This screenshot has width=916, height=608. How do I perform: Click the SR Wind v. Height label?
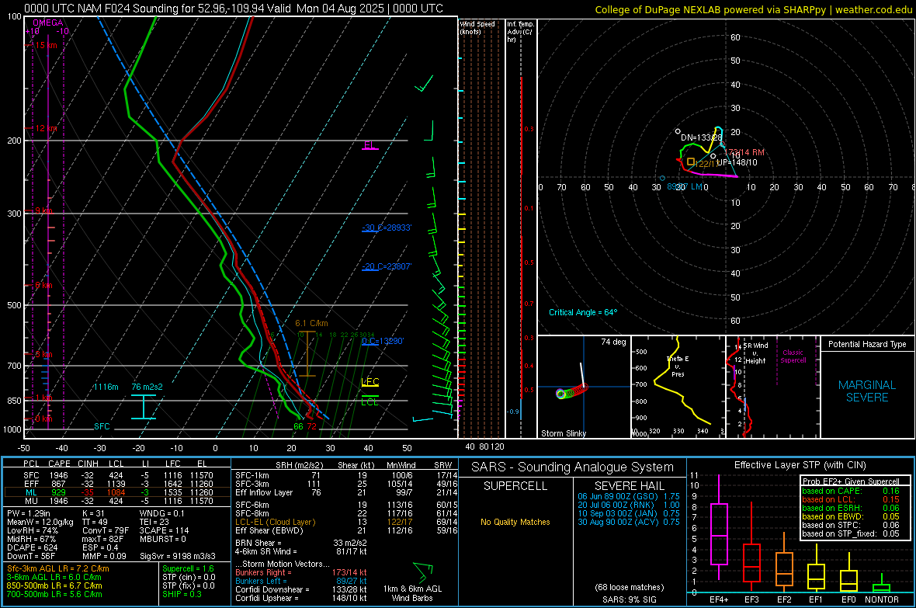pos(755,353)
